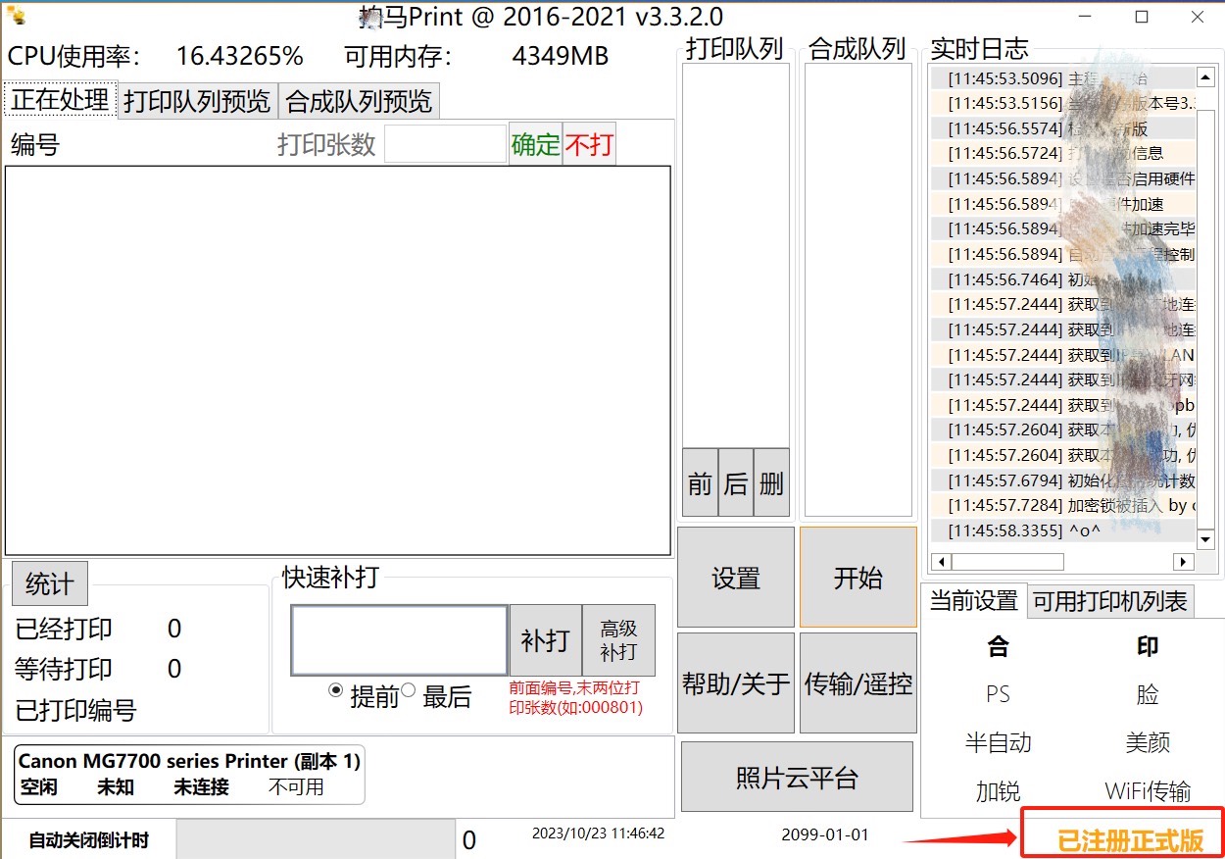Toggle the 美颜 setting
The image size is (1225, 859).
tap(1148, 742)
